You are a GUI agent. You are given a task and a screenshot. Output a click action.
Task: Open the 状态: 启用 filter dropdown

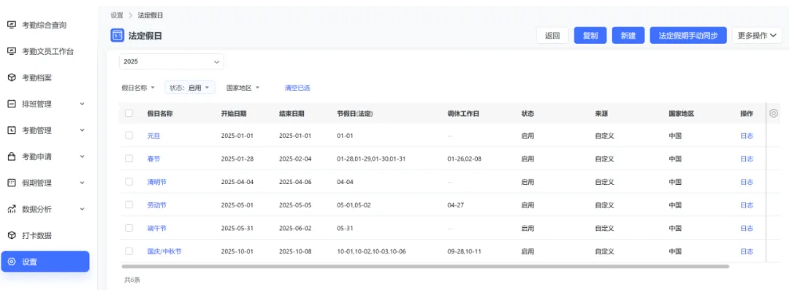[190, 88]
